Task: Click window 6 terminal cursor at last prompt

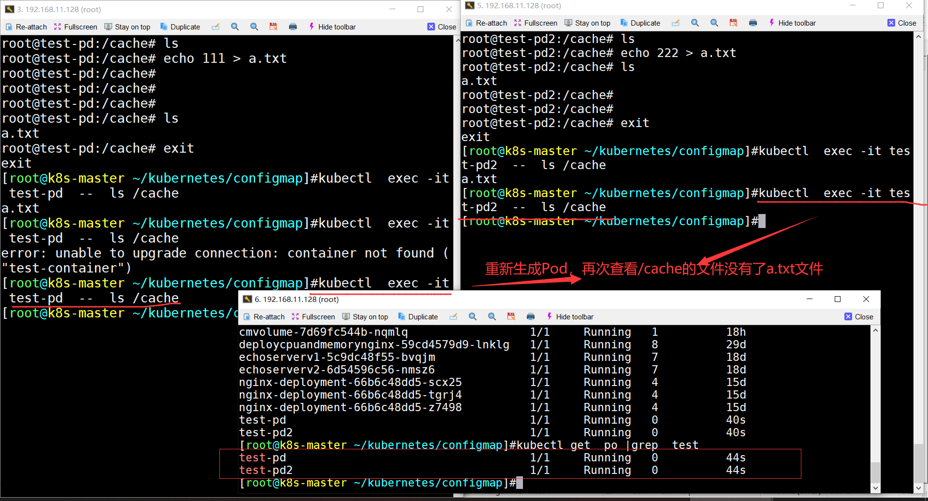Action: (520, 483)
